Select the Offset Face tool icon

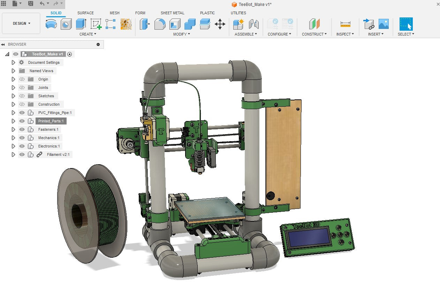(205, 24)
